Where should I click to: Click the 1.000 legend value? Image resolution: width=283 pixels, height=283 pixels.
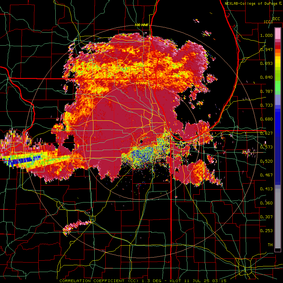pyautogui.click(x=266, y=35)
